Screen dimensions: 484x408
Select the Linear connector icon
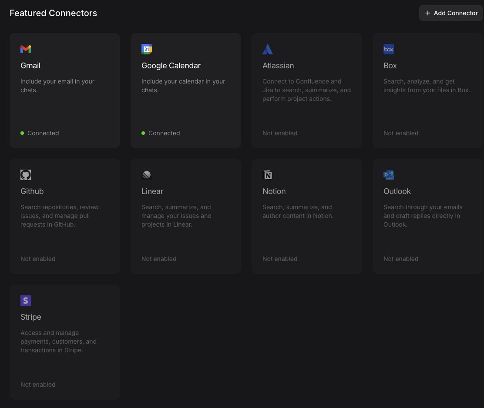[x=147, y=175]
